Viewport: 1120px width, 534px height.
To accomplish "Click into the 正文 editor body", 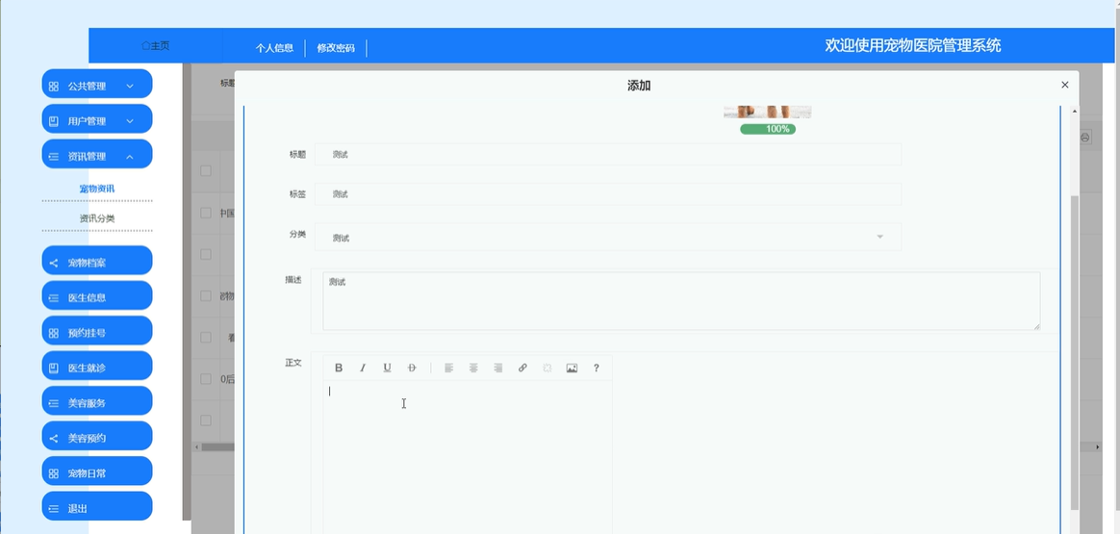I will point(467,457).
